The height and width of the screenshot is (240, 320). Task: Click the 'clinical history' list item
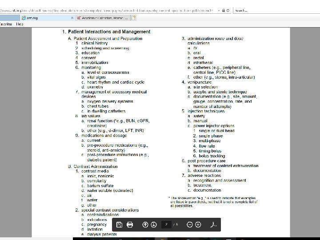pyautogui.click(x=95, y=43)
